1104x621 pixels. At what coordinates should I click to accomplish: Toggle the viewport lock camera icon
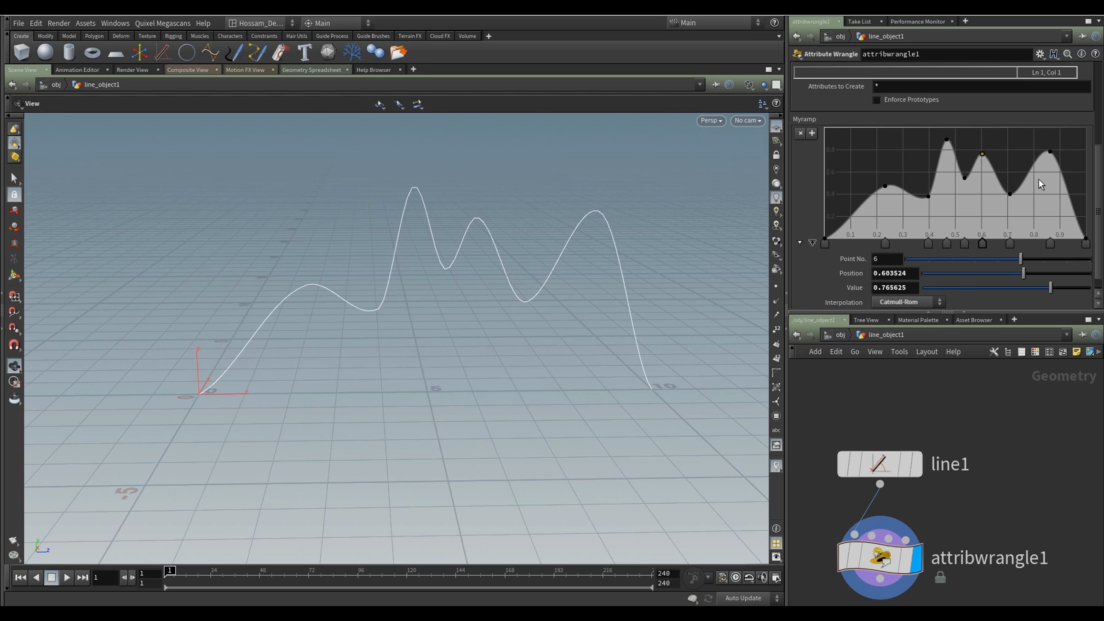[776, 155]
